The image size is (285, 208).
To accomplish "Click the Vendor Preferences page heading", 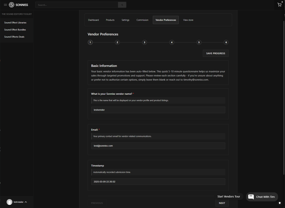I will pyautogui.click(x=103, y=34).
